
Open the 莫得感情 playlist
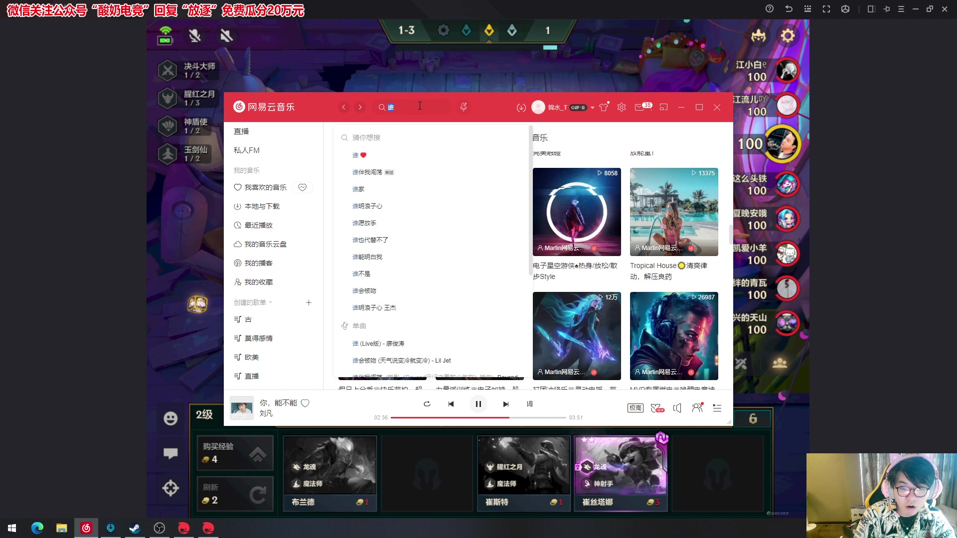tap(253, 338)
